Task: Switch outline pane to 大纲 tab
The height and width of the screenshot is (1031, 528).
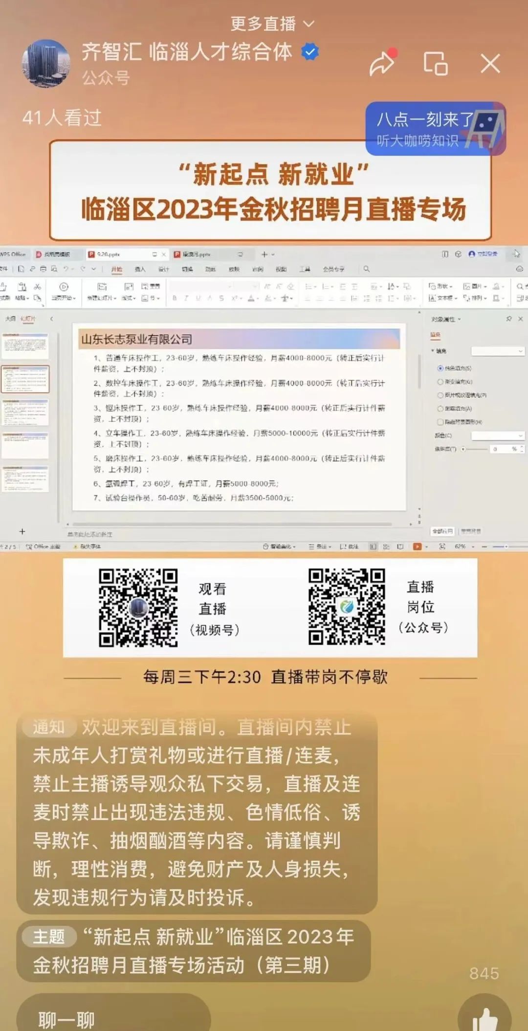Action: pos(10,319)
